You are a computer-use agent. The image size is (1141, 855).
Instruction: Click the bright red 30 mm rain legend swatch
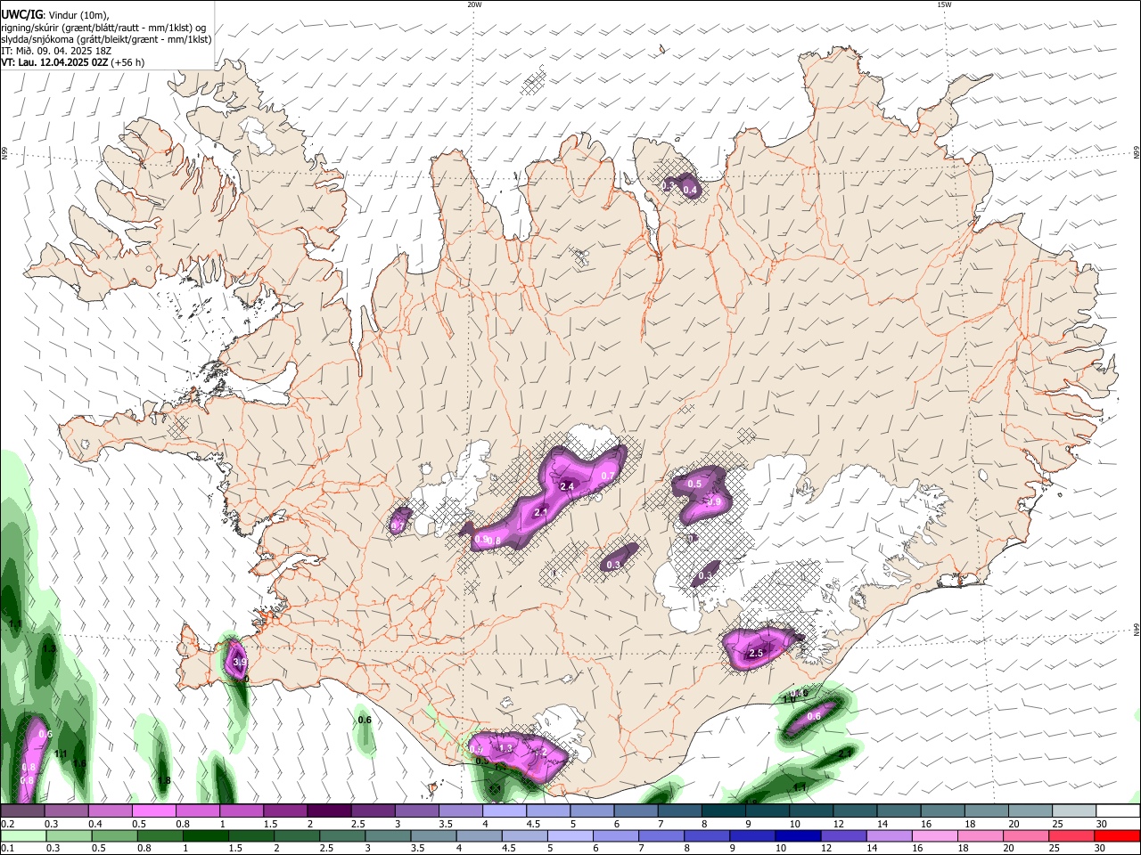1117,836
